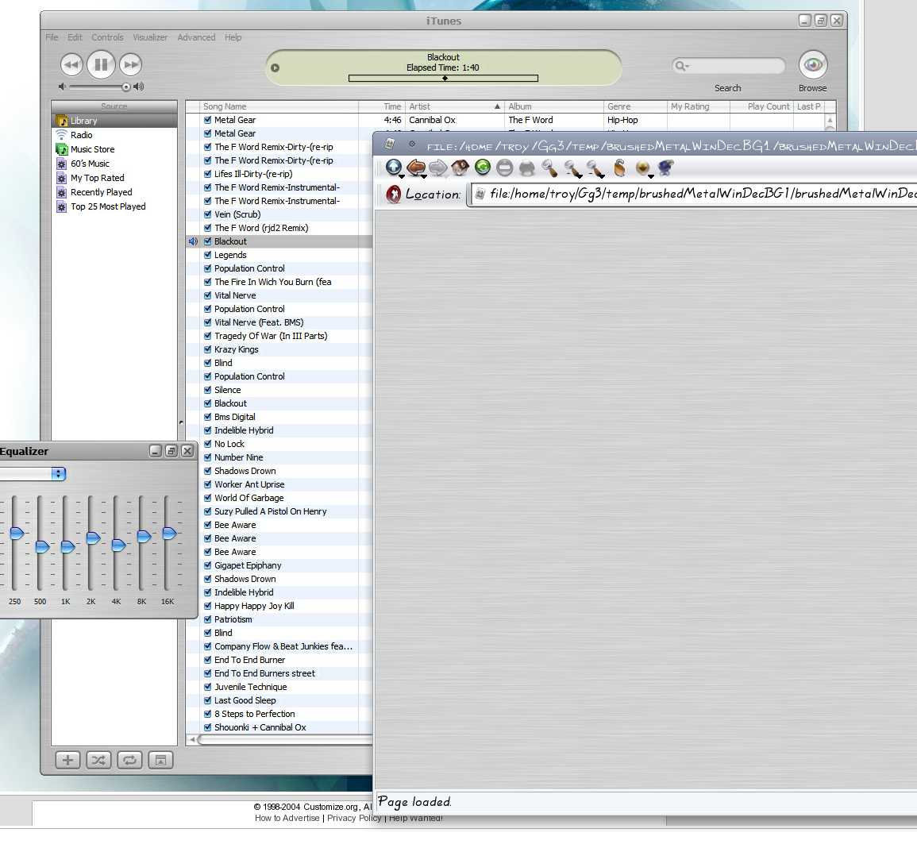Click the playback progress bar in song display
This screenshot has width=917, height=848.
click(443, 78)
